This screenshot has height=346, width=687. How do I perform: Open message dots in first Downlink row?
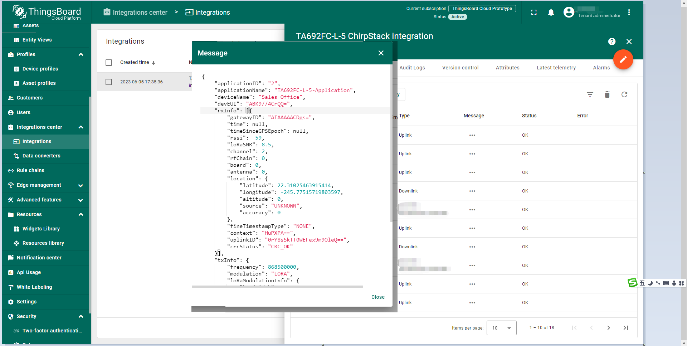click(472, 191)
